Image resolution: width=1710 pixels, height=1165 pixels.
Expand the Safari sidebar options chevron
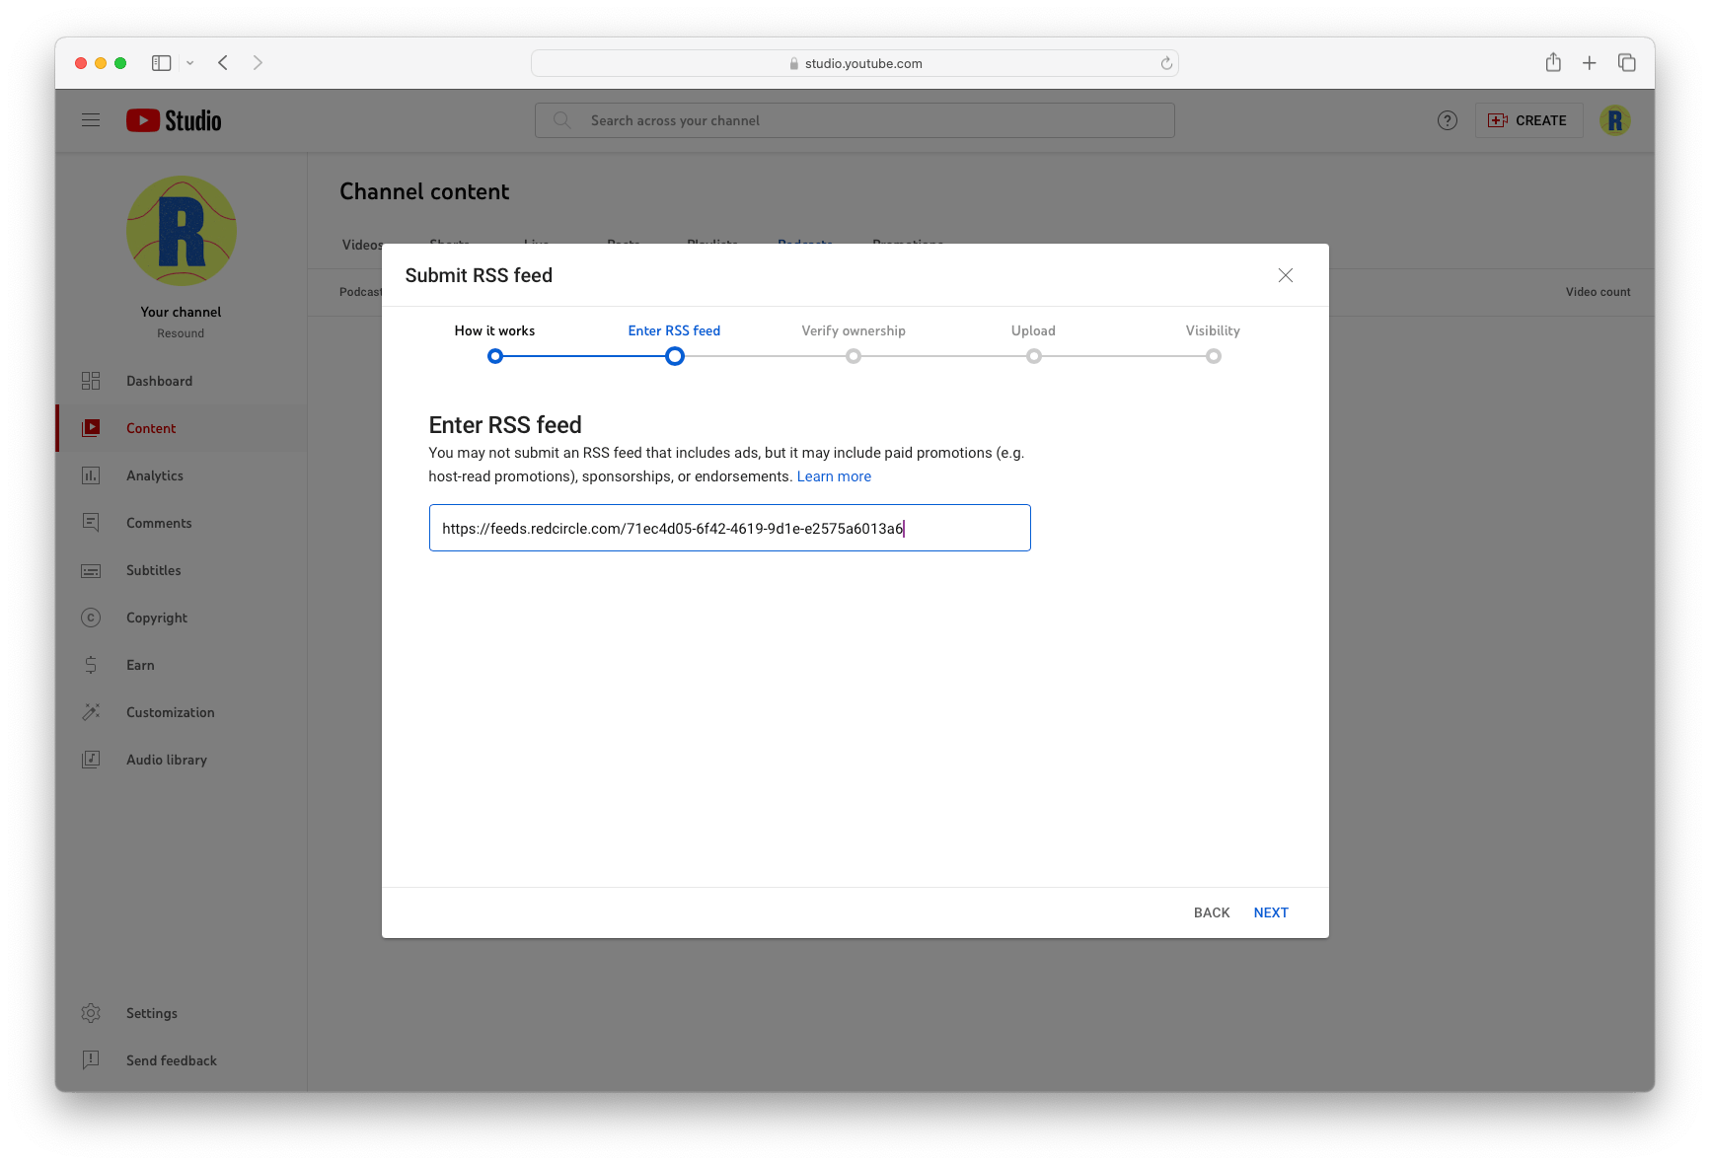pos(189,62)
